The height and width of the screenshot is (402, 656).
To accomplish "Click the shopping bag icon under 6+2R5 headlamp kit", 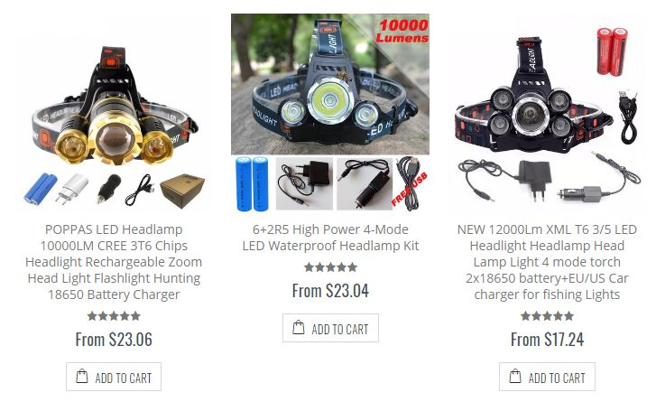I will pyautogui.click(x=299, y=327).
